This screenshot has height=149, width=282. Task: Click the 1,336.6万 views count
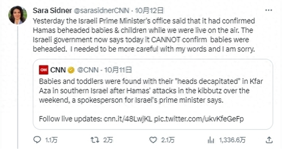coord(232,140)
